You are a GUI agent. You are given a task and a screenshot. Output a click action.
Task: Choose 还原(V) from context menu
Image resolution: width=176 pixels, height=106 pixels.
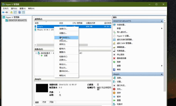point(66,60)
